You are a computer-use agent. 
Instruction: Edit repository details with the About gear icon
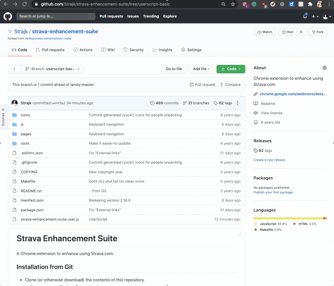[324, 68]
